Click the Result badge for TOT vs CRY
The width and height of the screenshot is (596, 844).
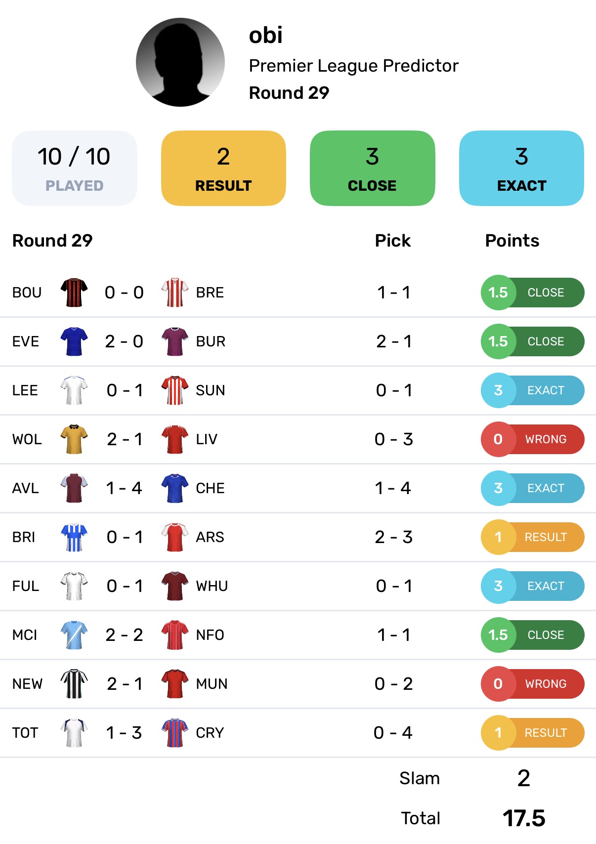click(533, 733)
